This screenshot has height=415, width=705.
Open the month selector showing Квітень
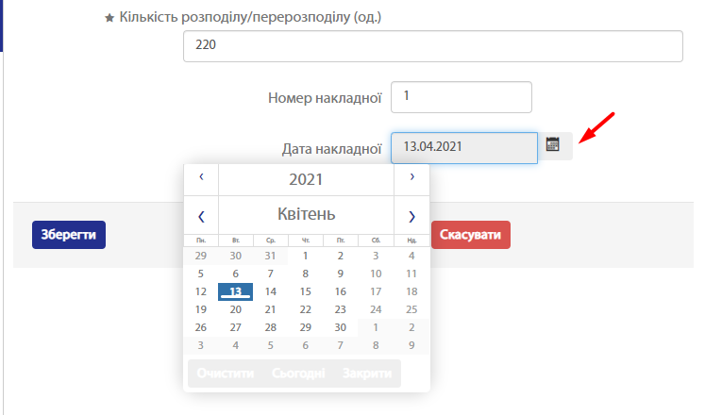306,214
